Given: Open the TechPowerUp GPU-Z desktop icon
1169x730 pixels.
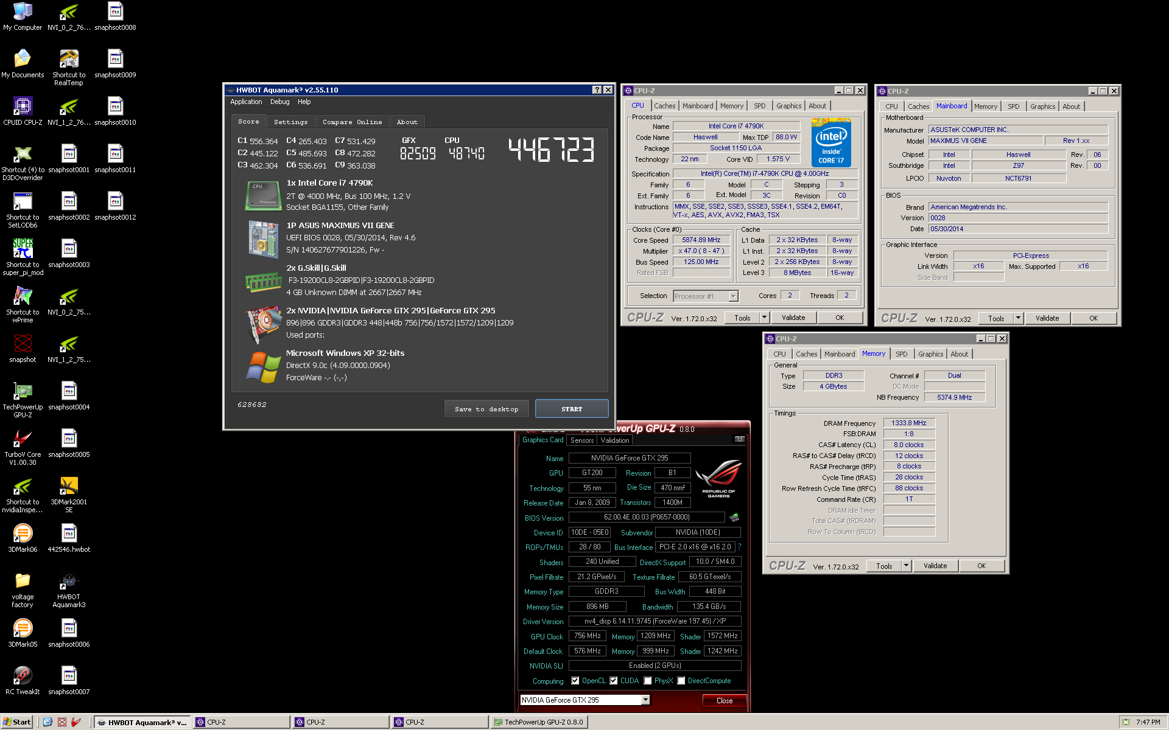Looking at the screenshot, I should [x=23, y=399].
